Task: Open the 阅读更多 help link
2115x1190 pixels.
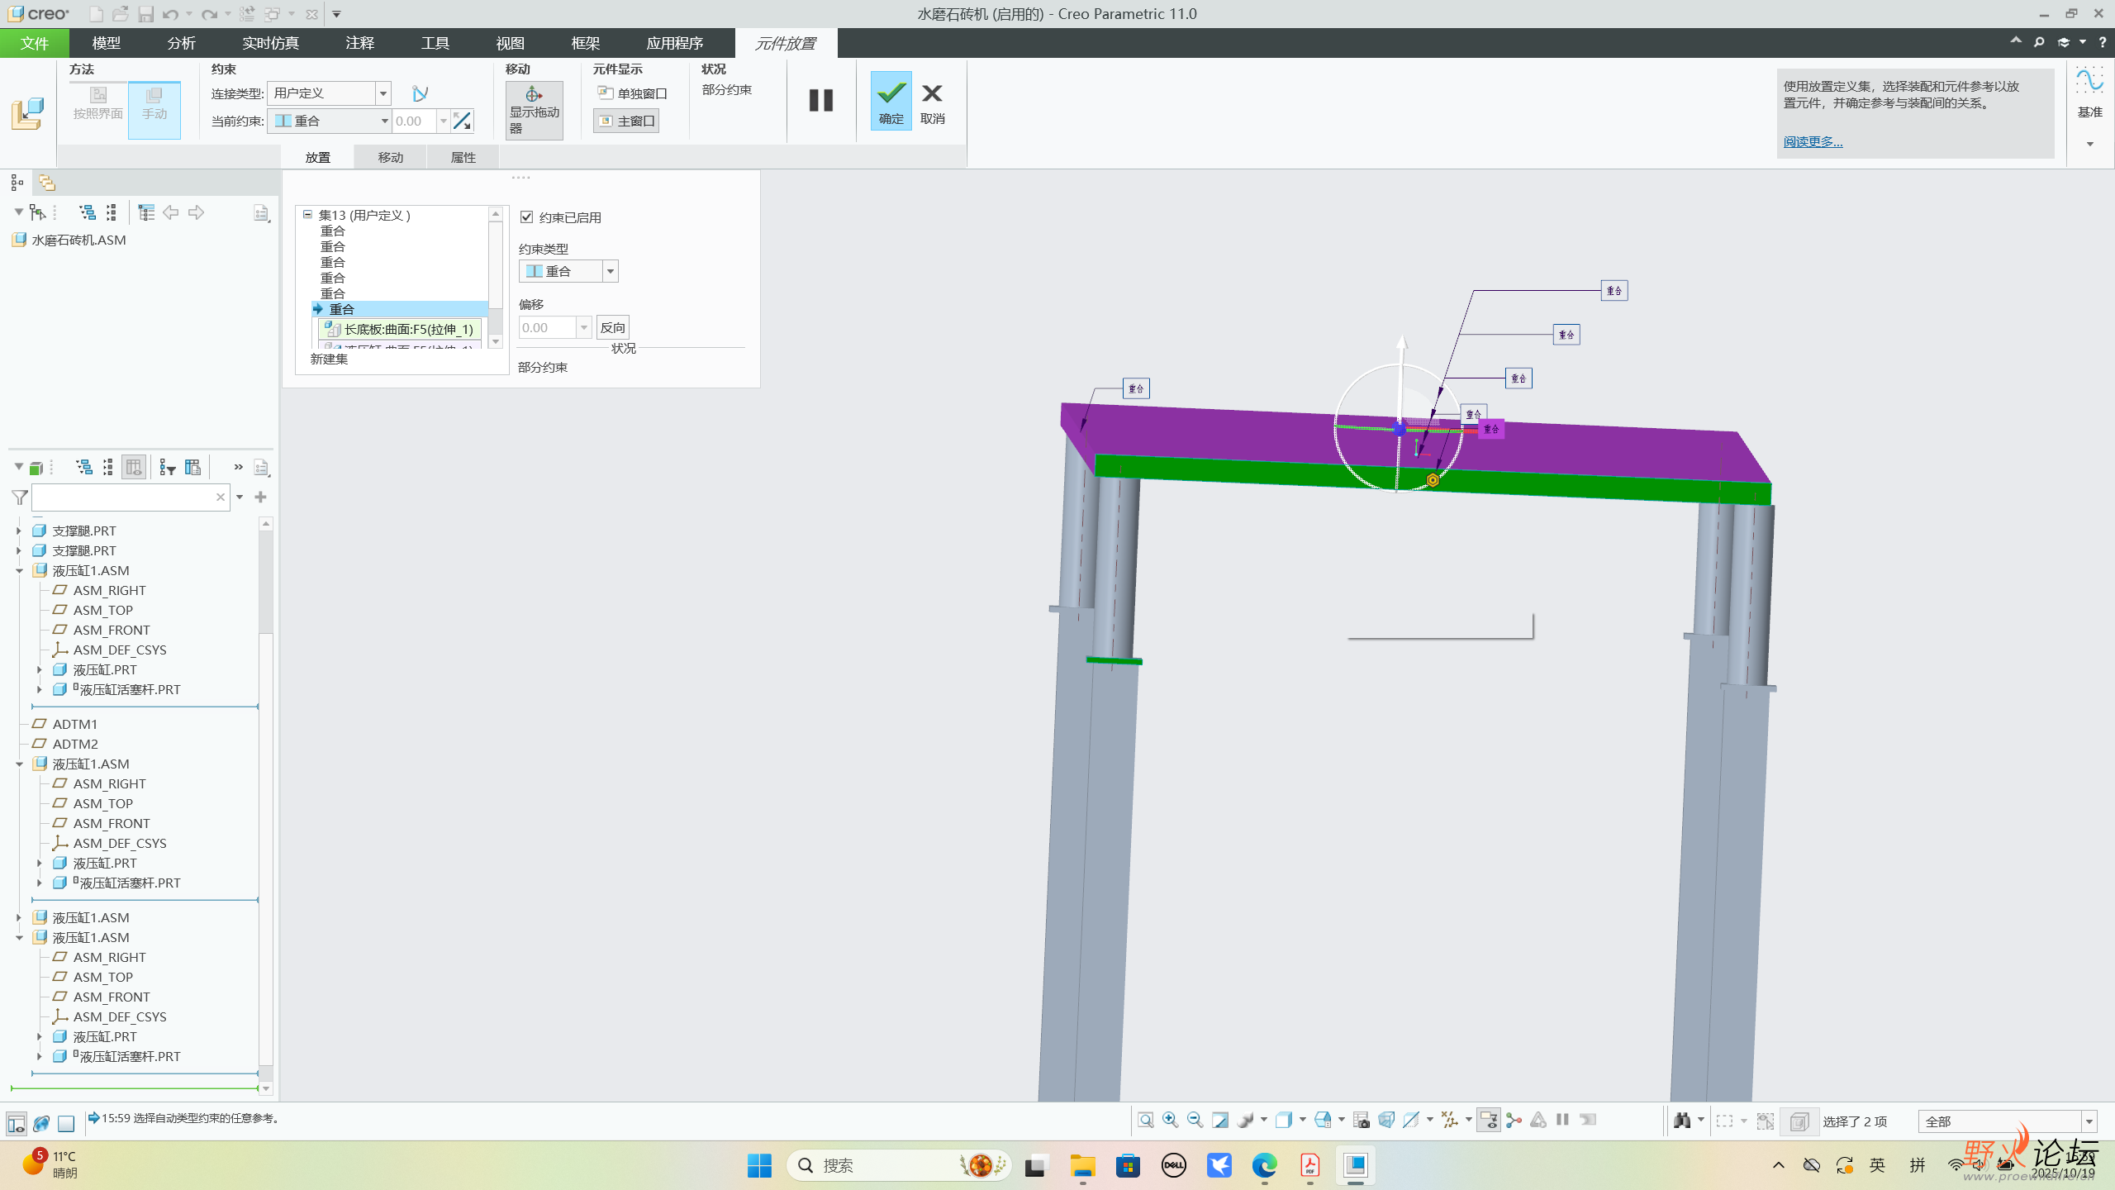Action: click(x=1813, y=141)
